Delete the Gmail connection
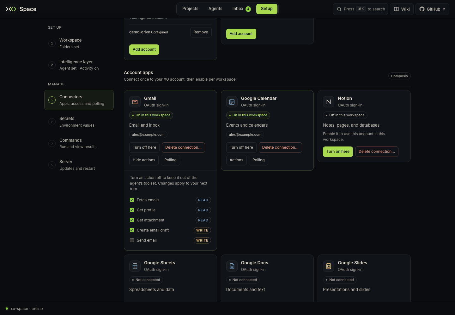455x315 pixels. click(183, 147)
